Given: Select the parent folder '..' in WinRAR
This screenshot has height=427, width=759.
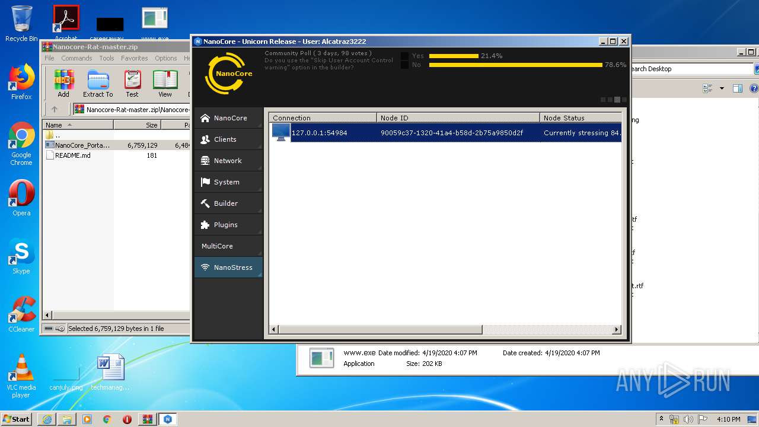Looking at the screenshot, I should pyautogui.click(x=53, y=135).
